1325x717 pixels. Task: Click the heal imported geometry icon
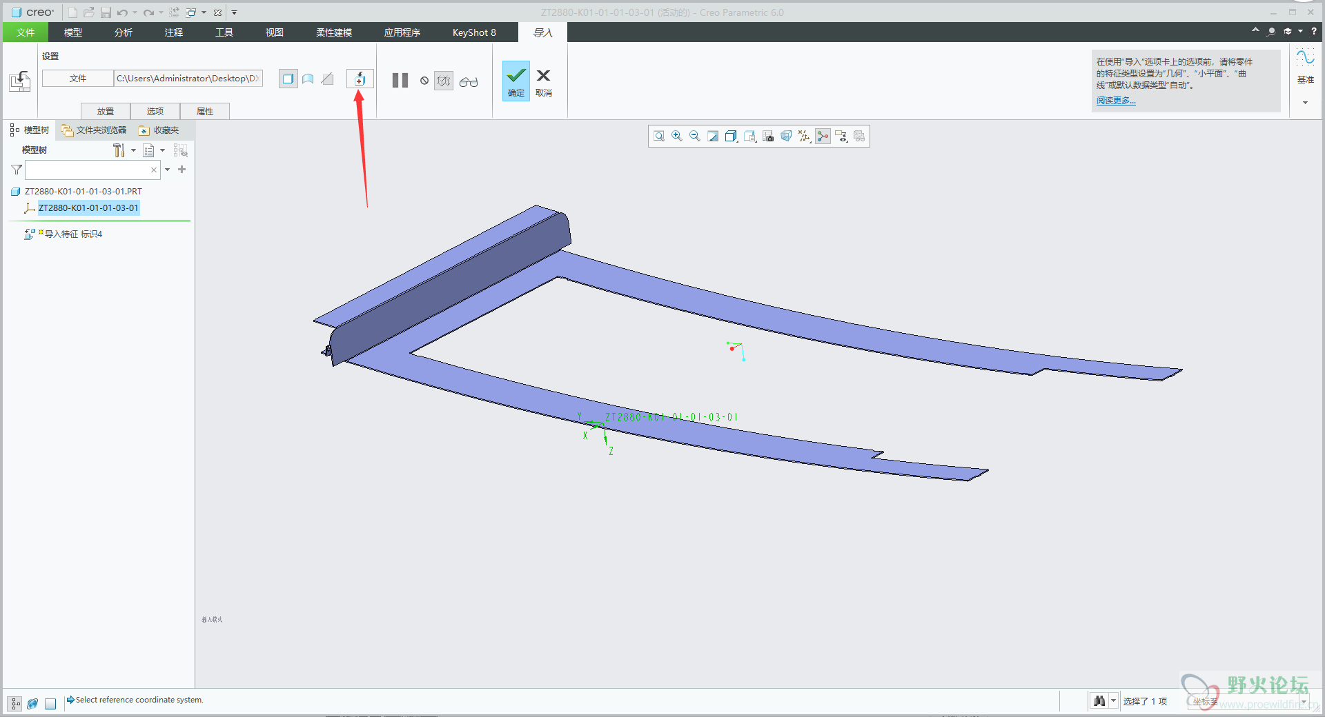point(360,79)
